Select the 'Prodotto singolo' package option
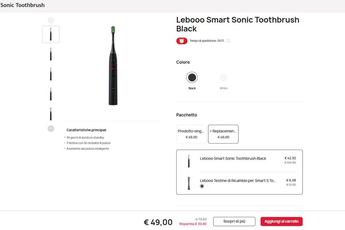The image size is (345, 230). click(x=191, y=134)
